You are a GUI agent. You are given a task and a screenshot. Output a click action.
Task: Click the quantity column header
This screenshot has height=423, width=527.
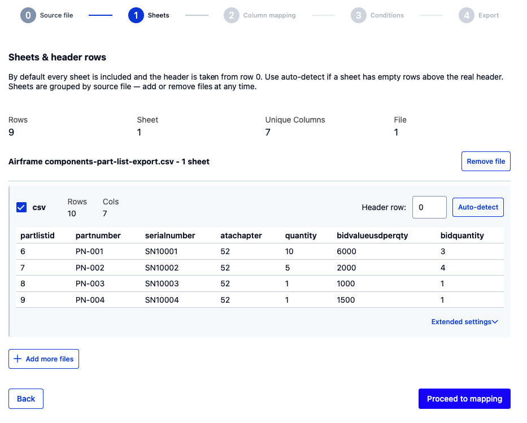tap(301, 236)
